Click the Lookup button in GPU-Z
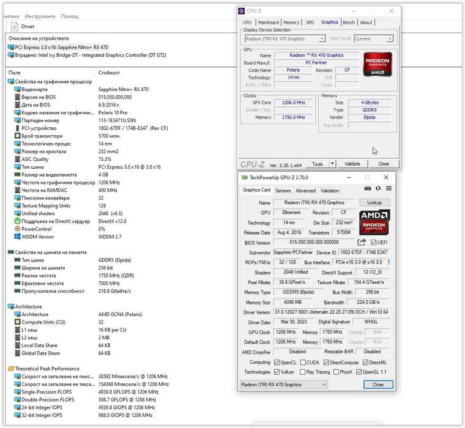 [374, 202]
